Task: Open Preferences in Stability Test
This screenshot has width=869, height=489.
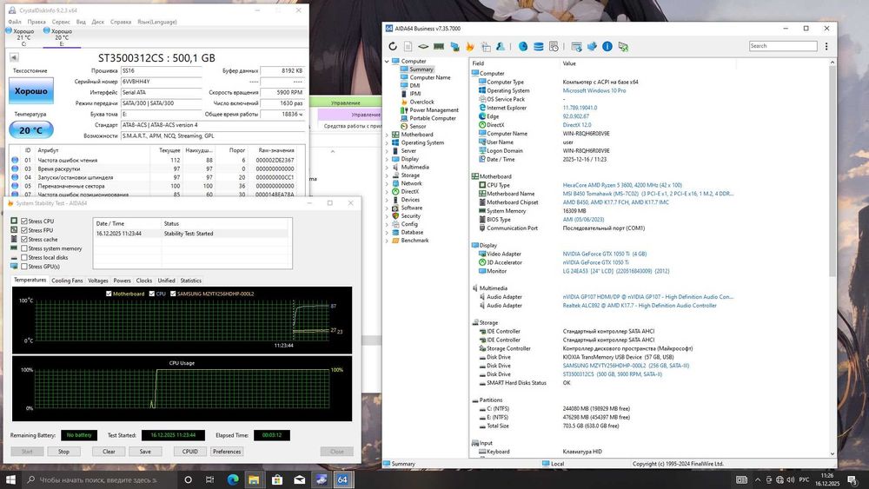Action: [227, 452]
